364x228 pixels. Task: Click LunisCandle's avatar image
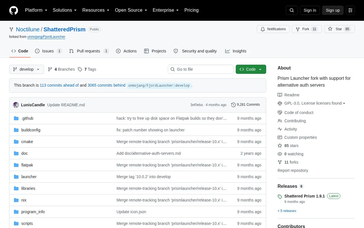pyautogui.click(x=16, y=105)
